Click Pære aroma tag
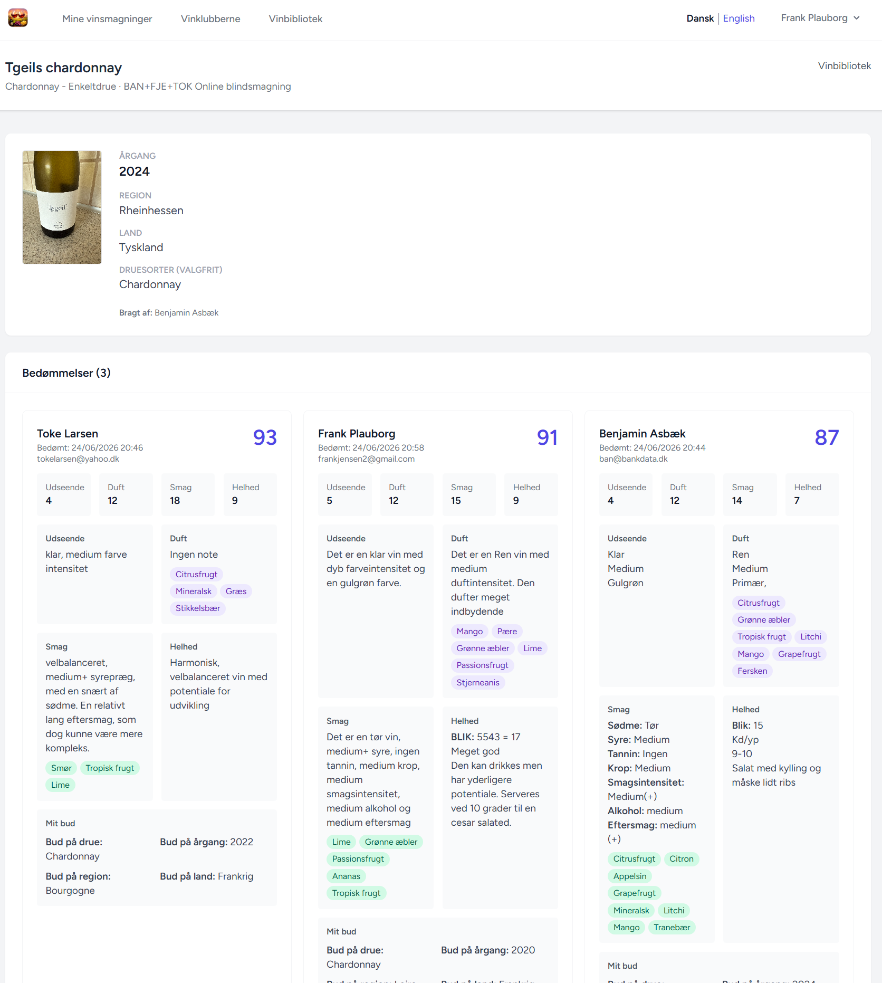Image resolution: width=882 pixels, height=983 pixels. pos(507,632)
